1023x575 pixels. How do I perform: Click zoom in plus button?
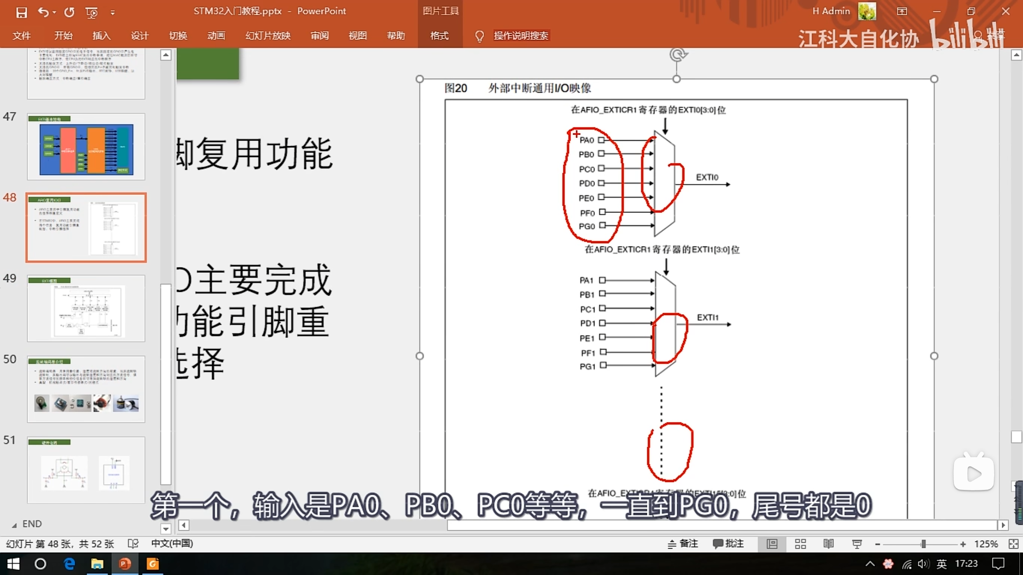(963, 544)
